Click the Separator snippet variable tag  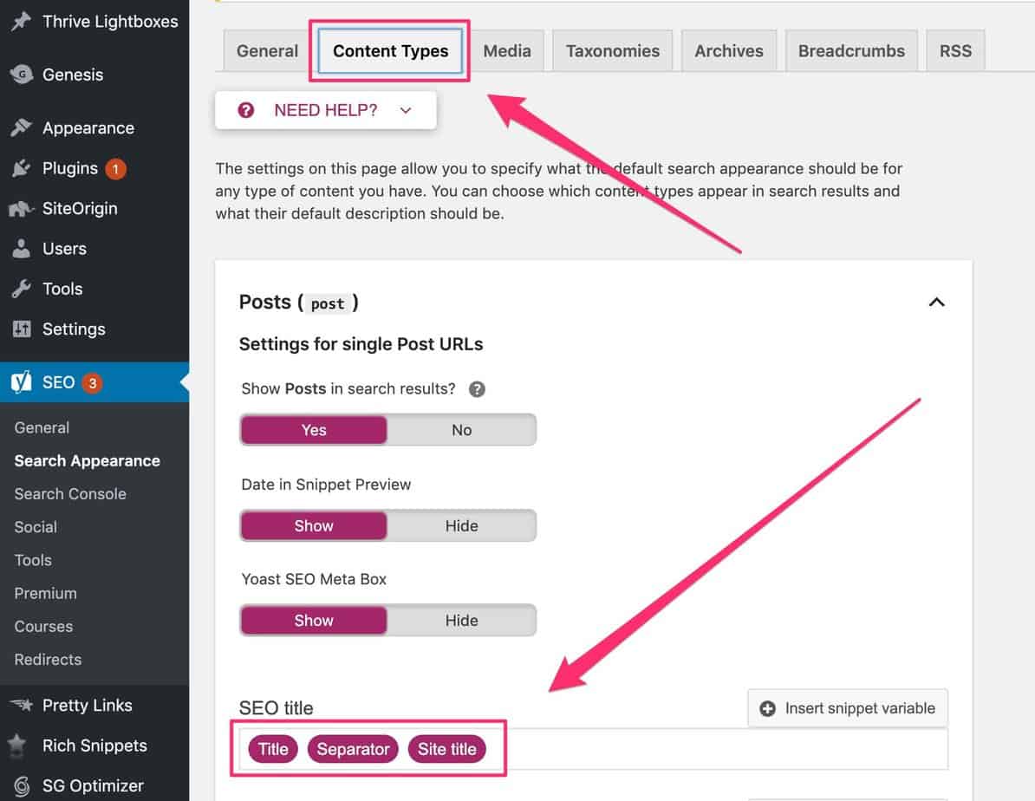353,749
